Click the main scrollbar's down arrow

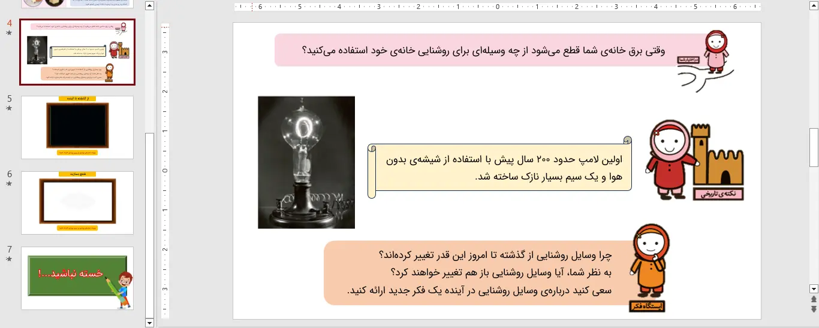[x=814, y=288]
